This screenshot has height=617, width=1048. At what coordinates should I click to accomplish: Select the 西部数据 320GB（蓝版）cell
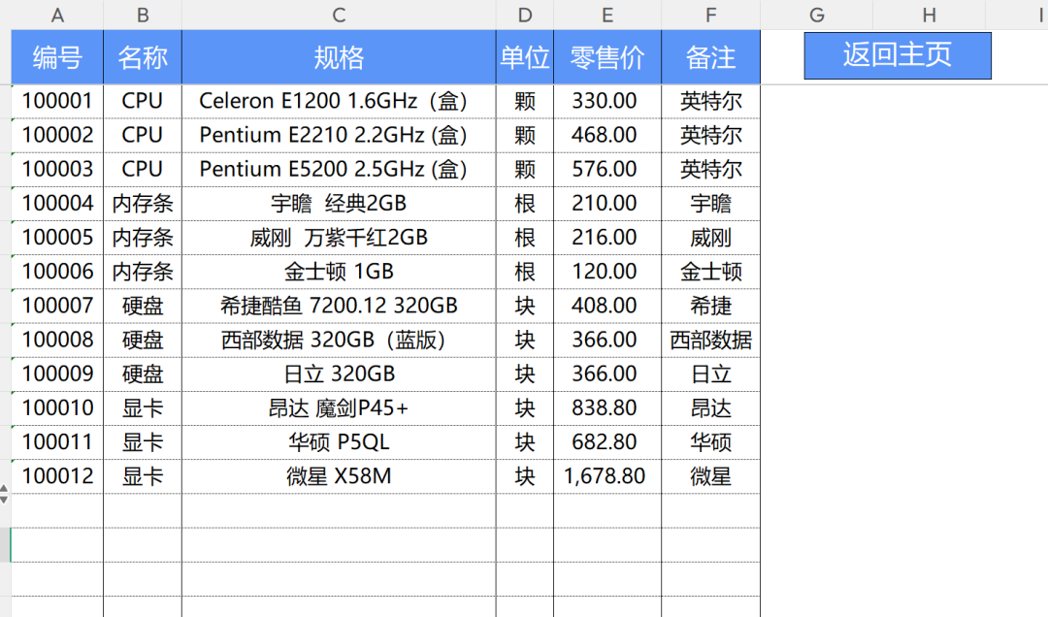click(339, 341)
